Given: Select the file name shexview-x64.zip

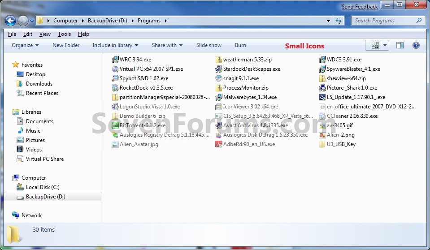Looking at the screenshot, I should (346, 78).
